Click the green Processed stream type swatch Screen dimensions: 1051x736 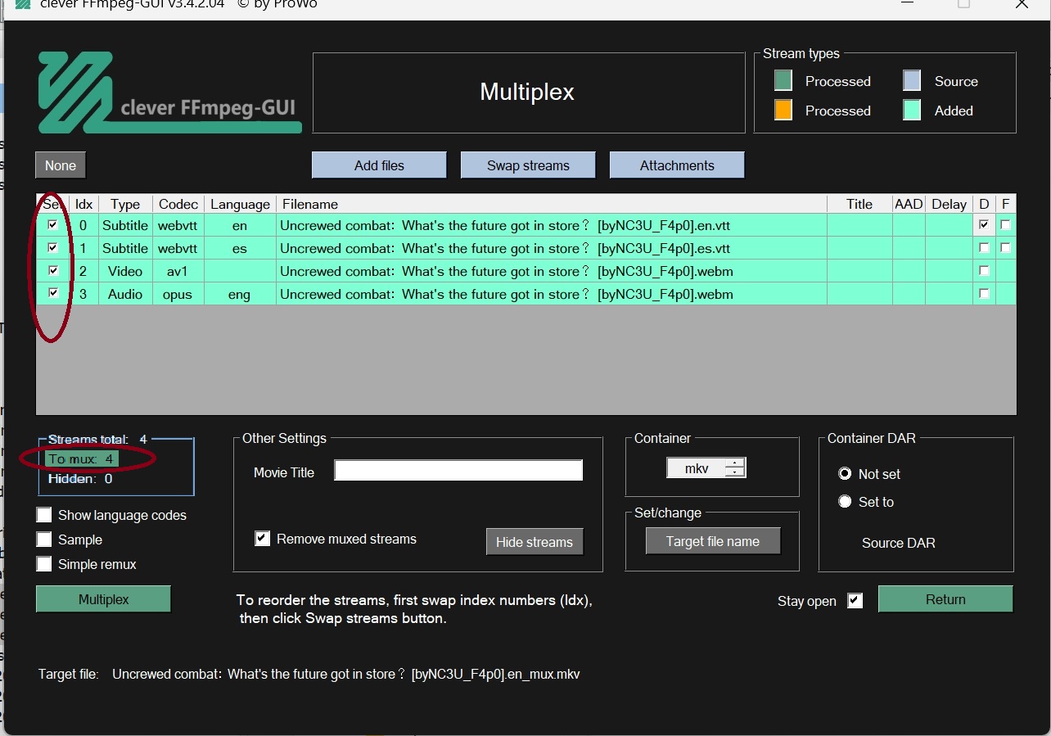(783, 80)
